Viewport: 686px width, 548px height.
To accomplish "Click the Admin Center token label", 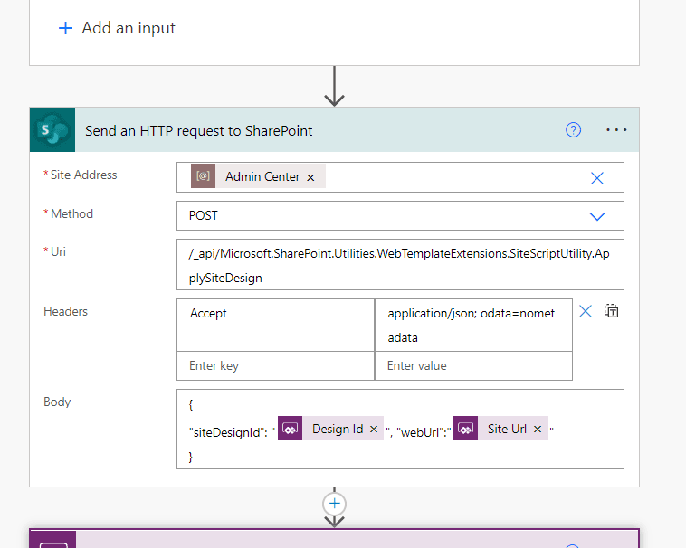I will click(x=262, y=176).
